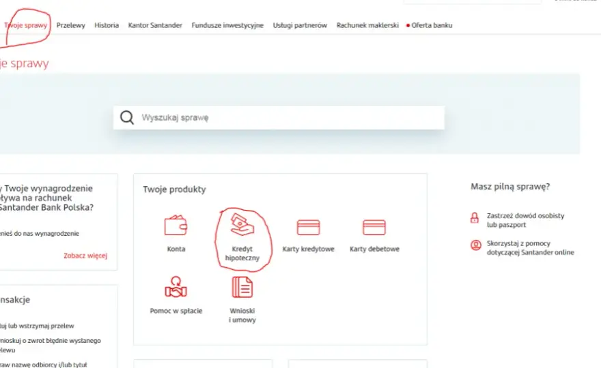
Task: Click the help icon beside Skorzystaj z pomocy
Action: click(x=475, y=245)
